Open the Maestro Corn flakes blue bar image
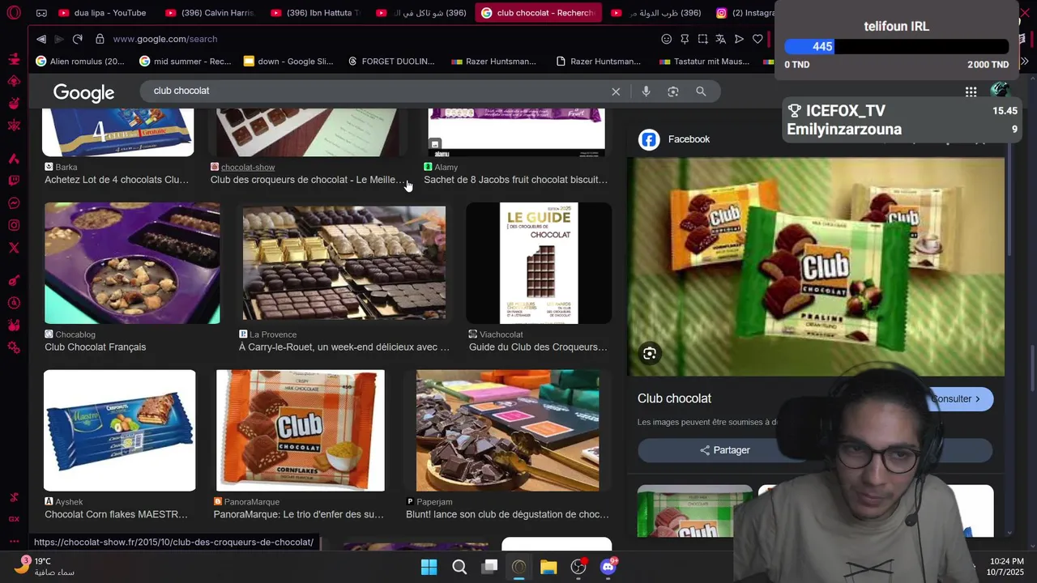 [x=119, y=430]
